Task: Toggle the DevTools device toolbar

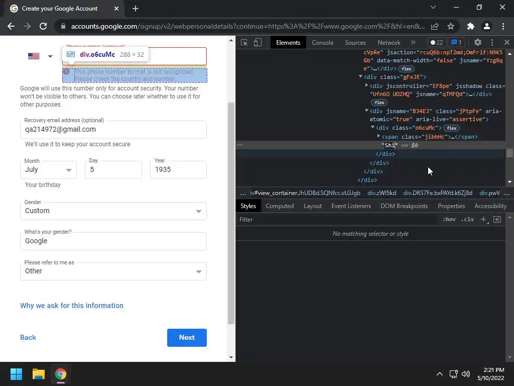Action: (258, 42)
